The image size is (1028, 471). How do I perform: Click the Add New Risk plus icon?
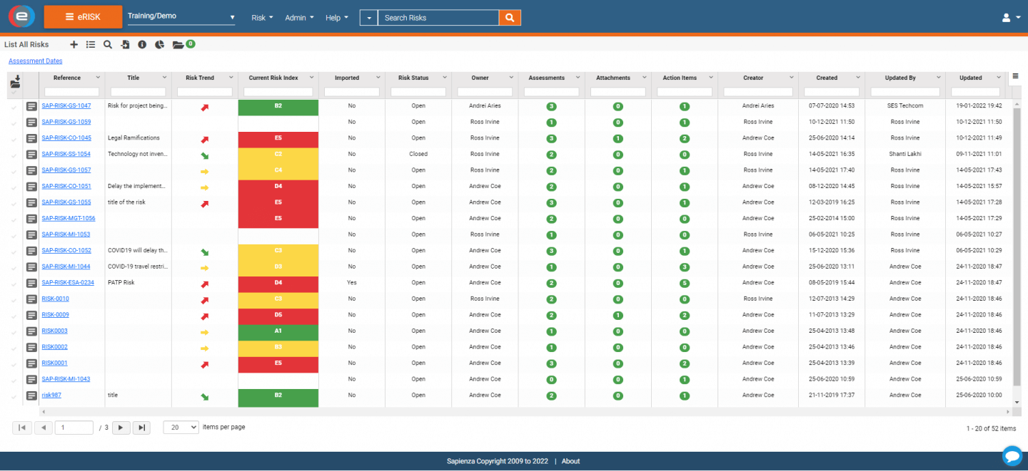74,44
